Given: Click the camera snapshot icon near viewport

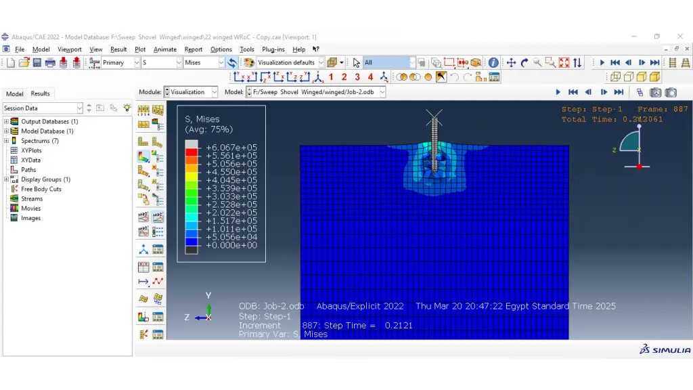Looking at the screenshot, I should point(671,92).
